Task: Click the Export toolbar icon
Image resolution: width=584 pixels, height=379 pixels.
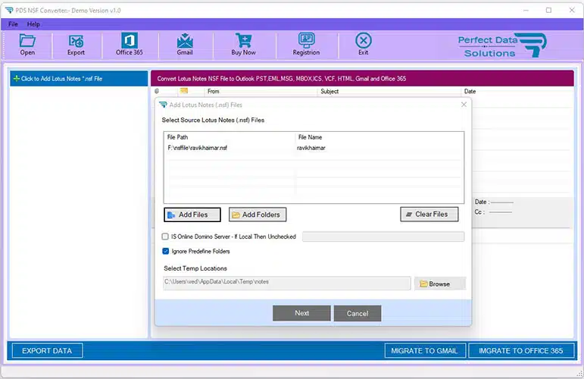Action: 76,45
